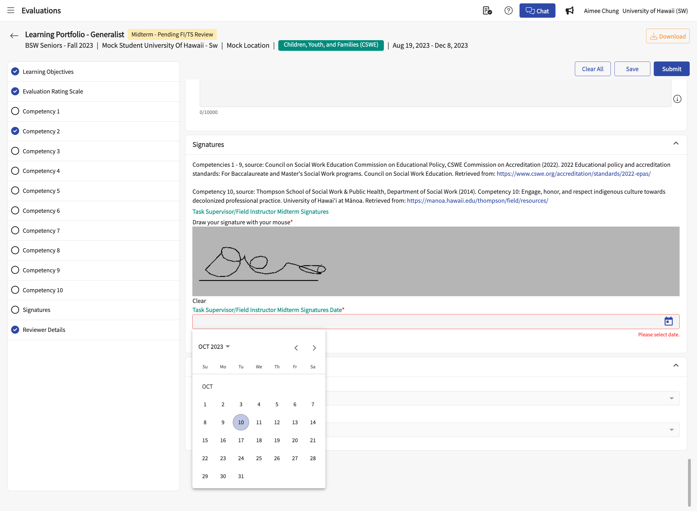This screenshot has height=511, width=697.
Task: Click the signatures date input field
Action: pos(436,321)
